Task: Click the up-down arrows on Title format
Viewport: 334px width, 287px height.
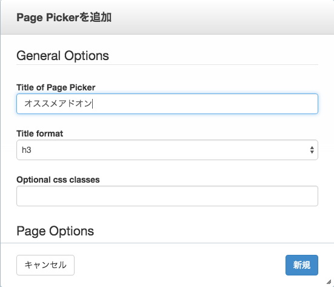Action: (x=312, y=150)
